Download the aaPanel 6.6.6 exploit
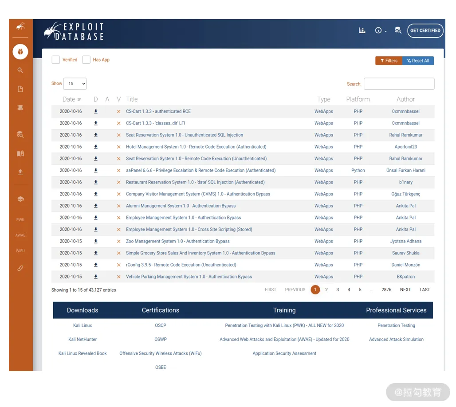The width and height of the screenshot is (456, 407). [x=96, y=170]
